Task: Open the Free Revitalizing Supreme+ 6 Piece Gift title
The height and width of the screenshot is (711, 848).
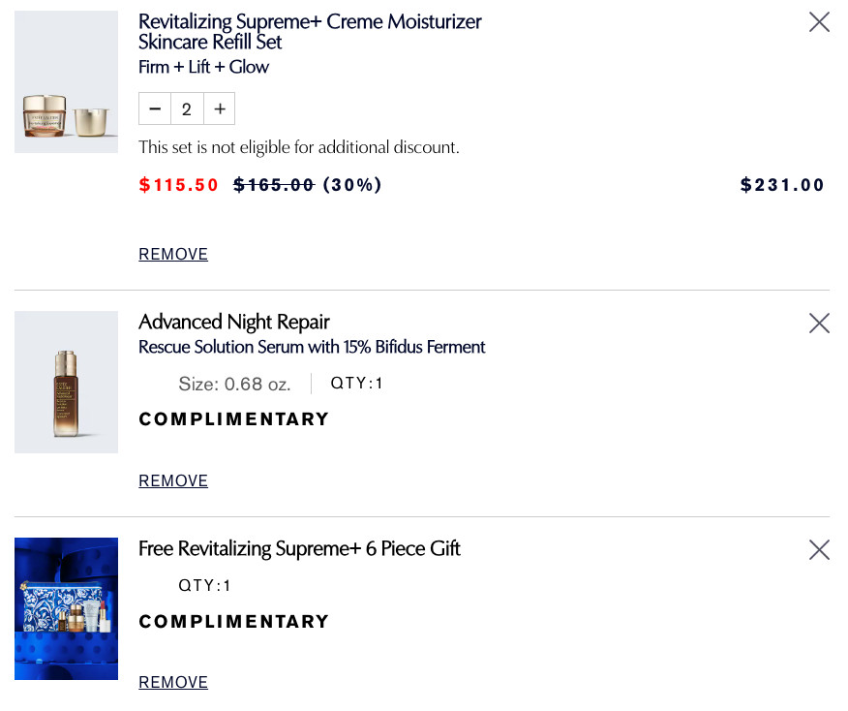Action: [x=299, y=549]
